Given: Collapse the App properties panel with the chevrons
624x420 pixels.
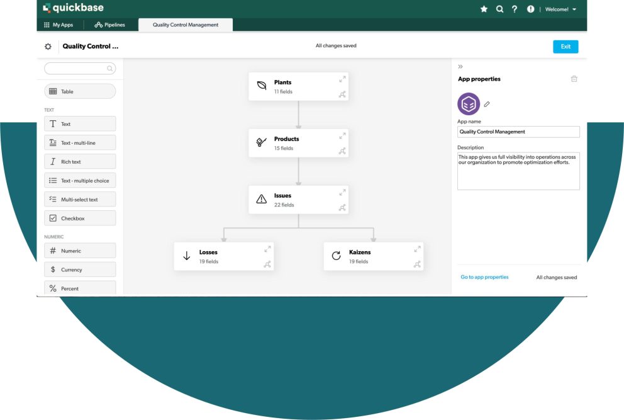Looking at the screenshot, I should [460, 65].
